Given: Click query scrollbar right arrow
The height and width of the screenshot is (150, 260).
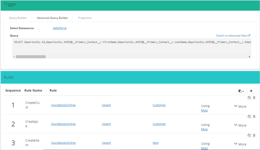Looking at the screenshot, I should tap(249, 57).
